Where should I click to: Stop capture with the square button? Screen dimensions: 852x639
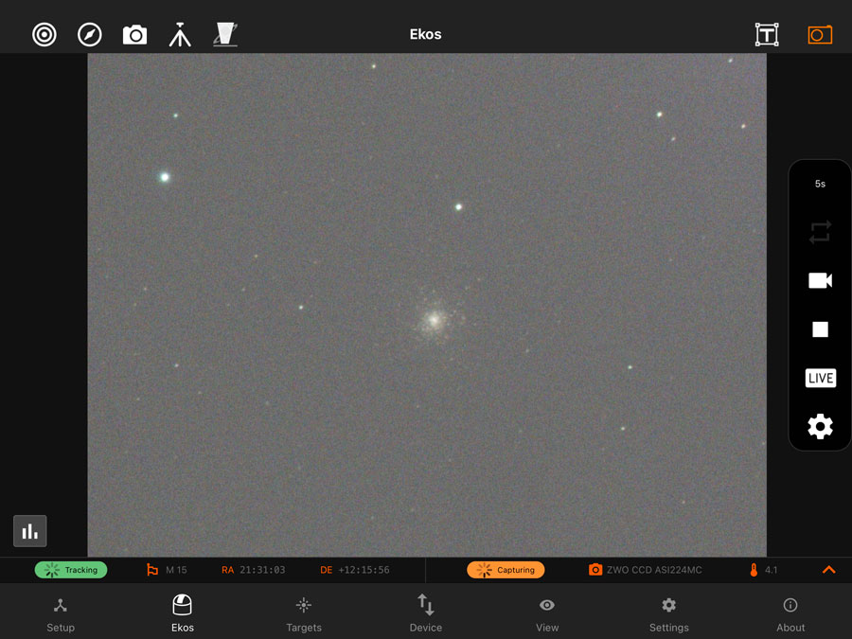tap(820, 329)
